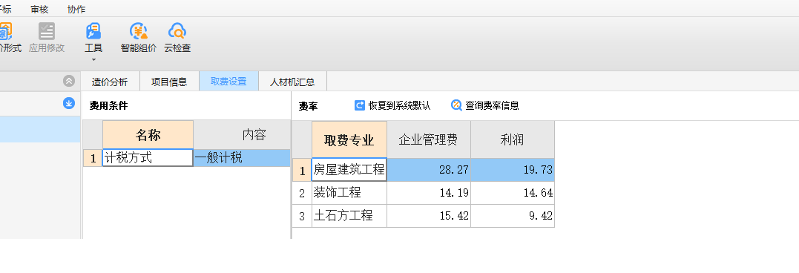
Task: Click the 利润 column header
Action: point(513,139)
